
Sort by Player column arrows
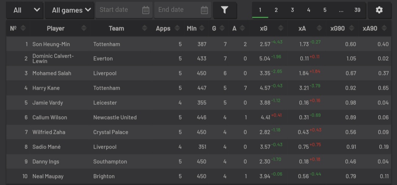point(84,28)
